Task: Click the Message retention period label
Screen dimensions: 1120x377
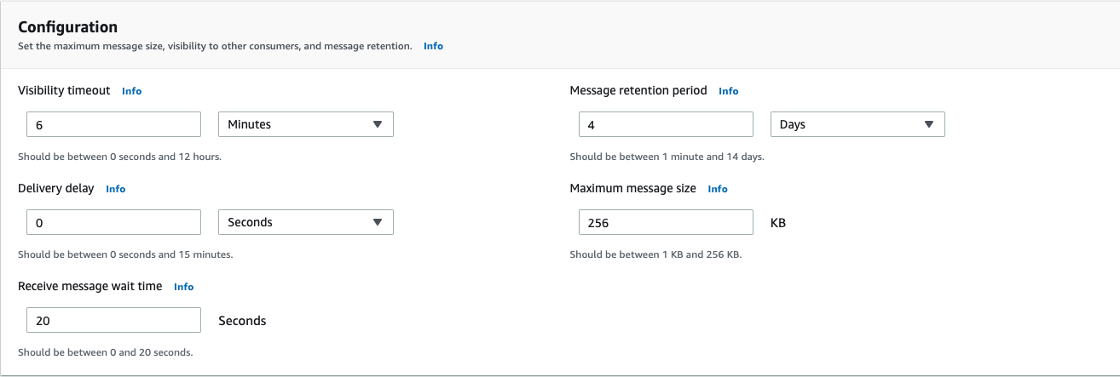Action: pos(638,90)
